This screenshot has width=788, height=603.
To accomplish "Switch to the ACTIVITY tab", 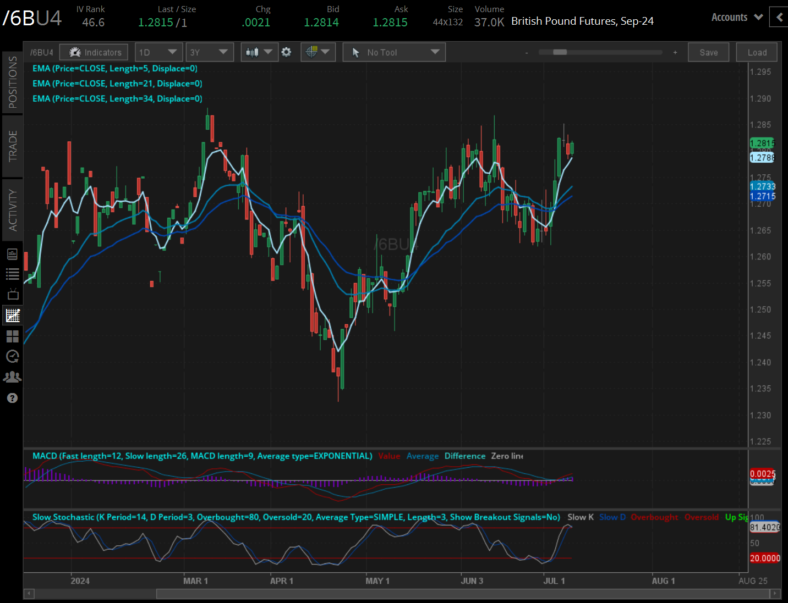I will (x=12, y=210).
